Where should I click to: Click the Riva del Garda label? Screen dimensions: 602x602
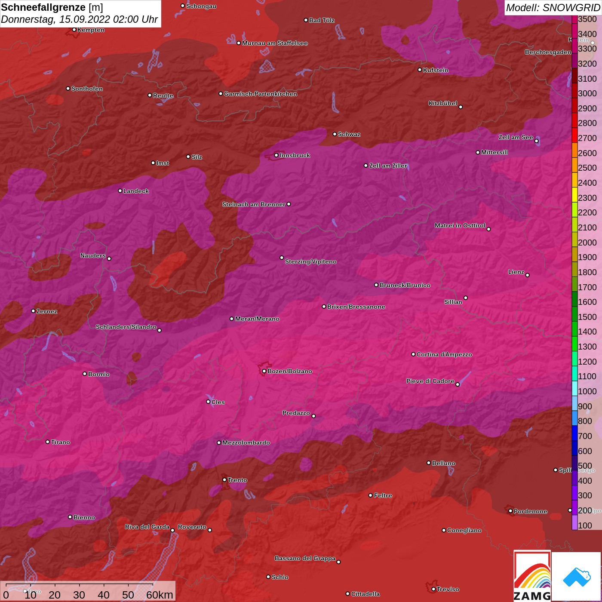click(147, 527)
